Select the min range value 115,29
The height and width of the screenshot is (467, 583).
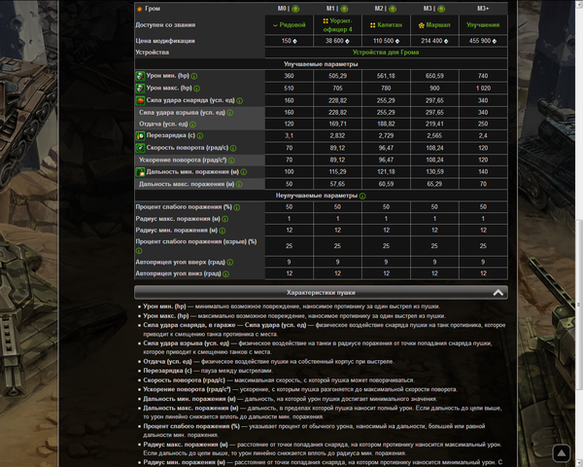coord(337,172)
